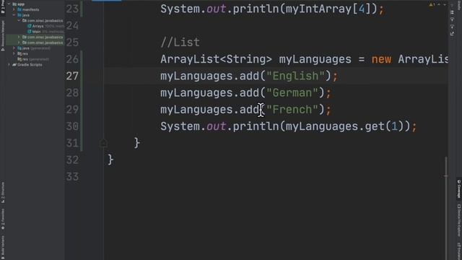The height and width of the screenshot is (260, 462).
Task: Click line number 25 in gutter
Action: pyautogui.click(x=72, y=43)
